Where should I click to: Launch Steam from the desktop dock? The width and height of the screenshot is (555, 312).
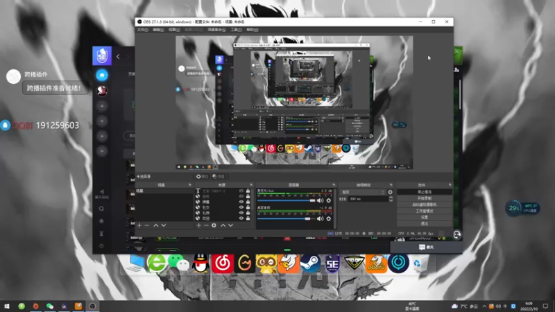(310, 263)
